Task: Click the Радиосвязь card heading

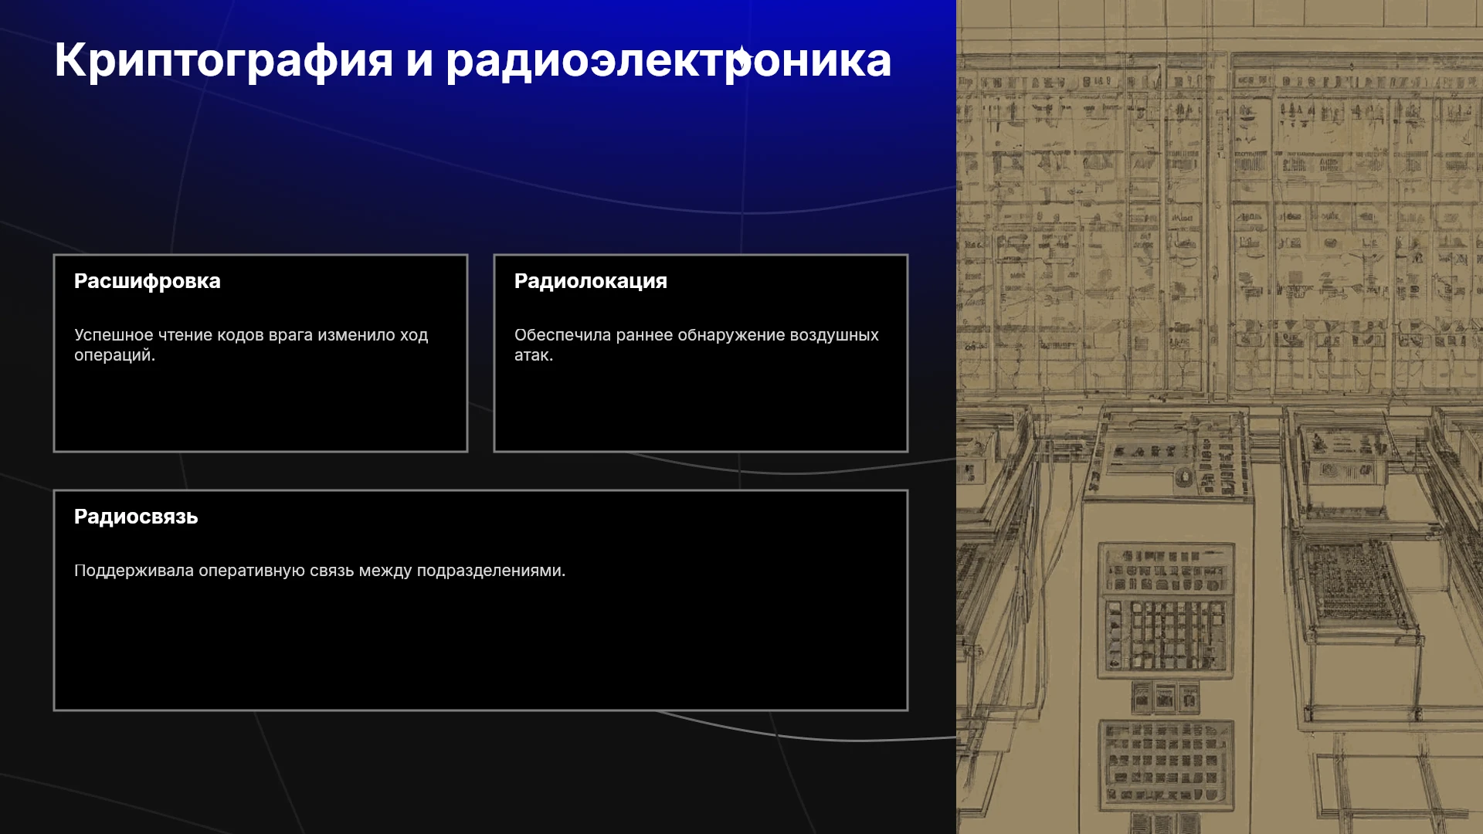Action: click(x=136, y=517)
